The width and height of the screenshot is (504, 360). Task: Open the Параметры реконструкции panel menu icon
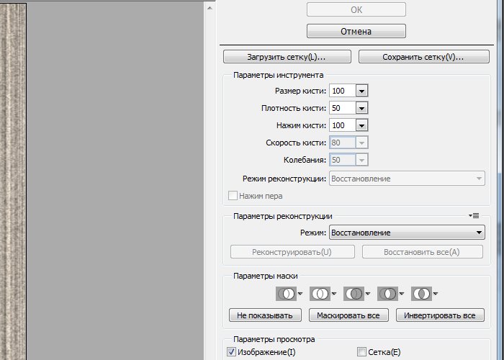click(473, 215)
